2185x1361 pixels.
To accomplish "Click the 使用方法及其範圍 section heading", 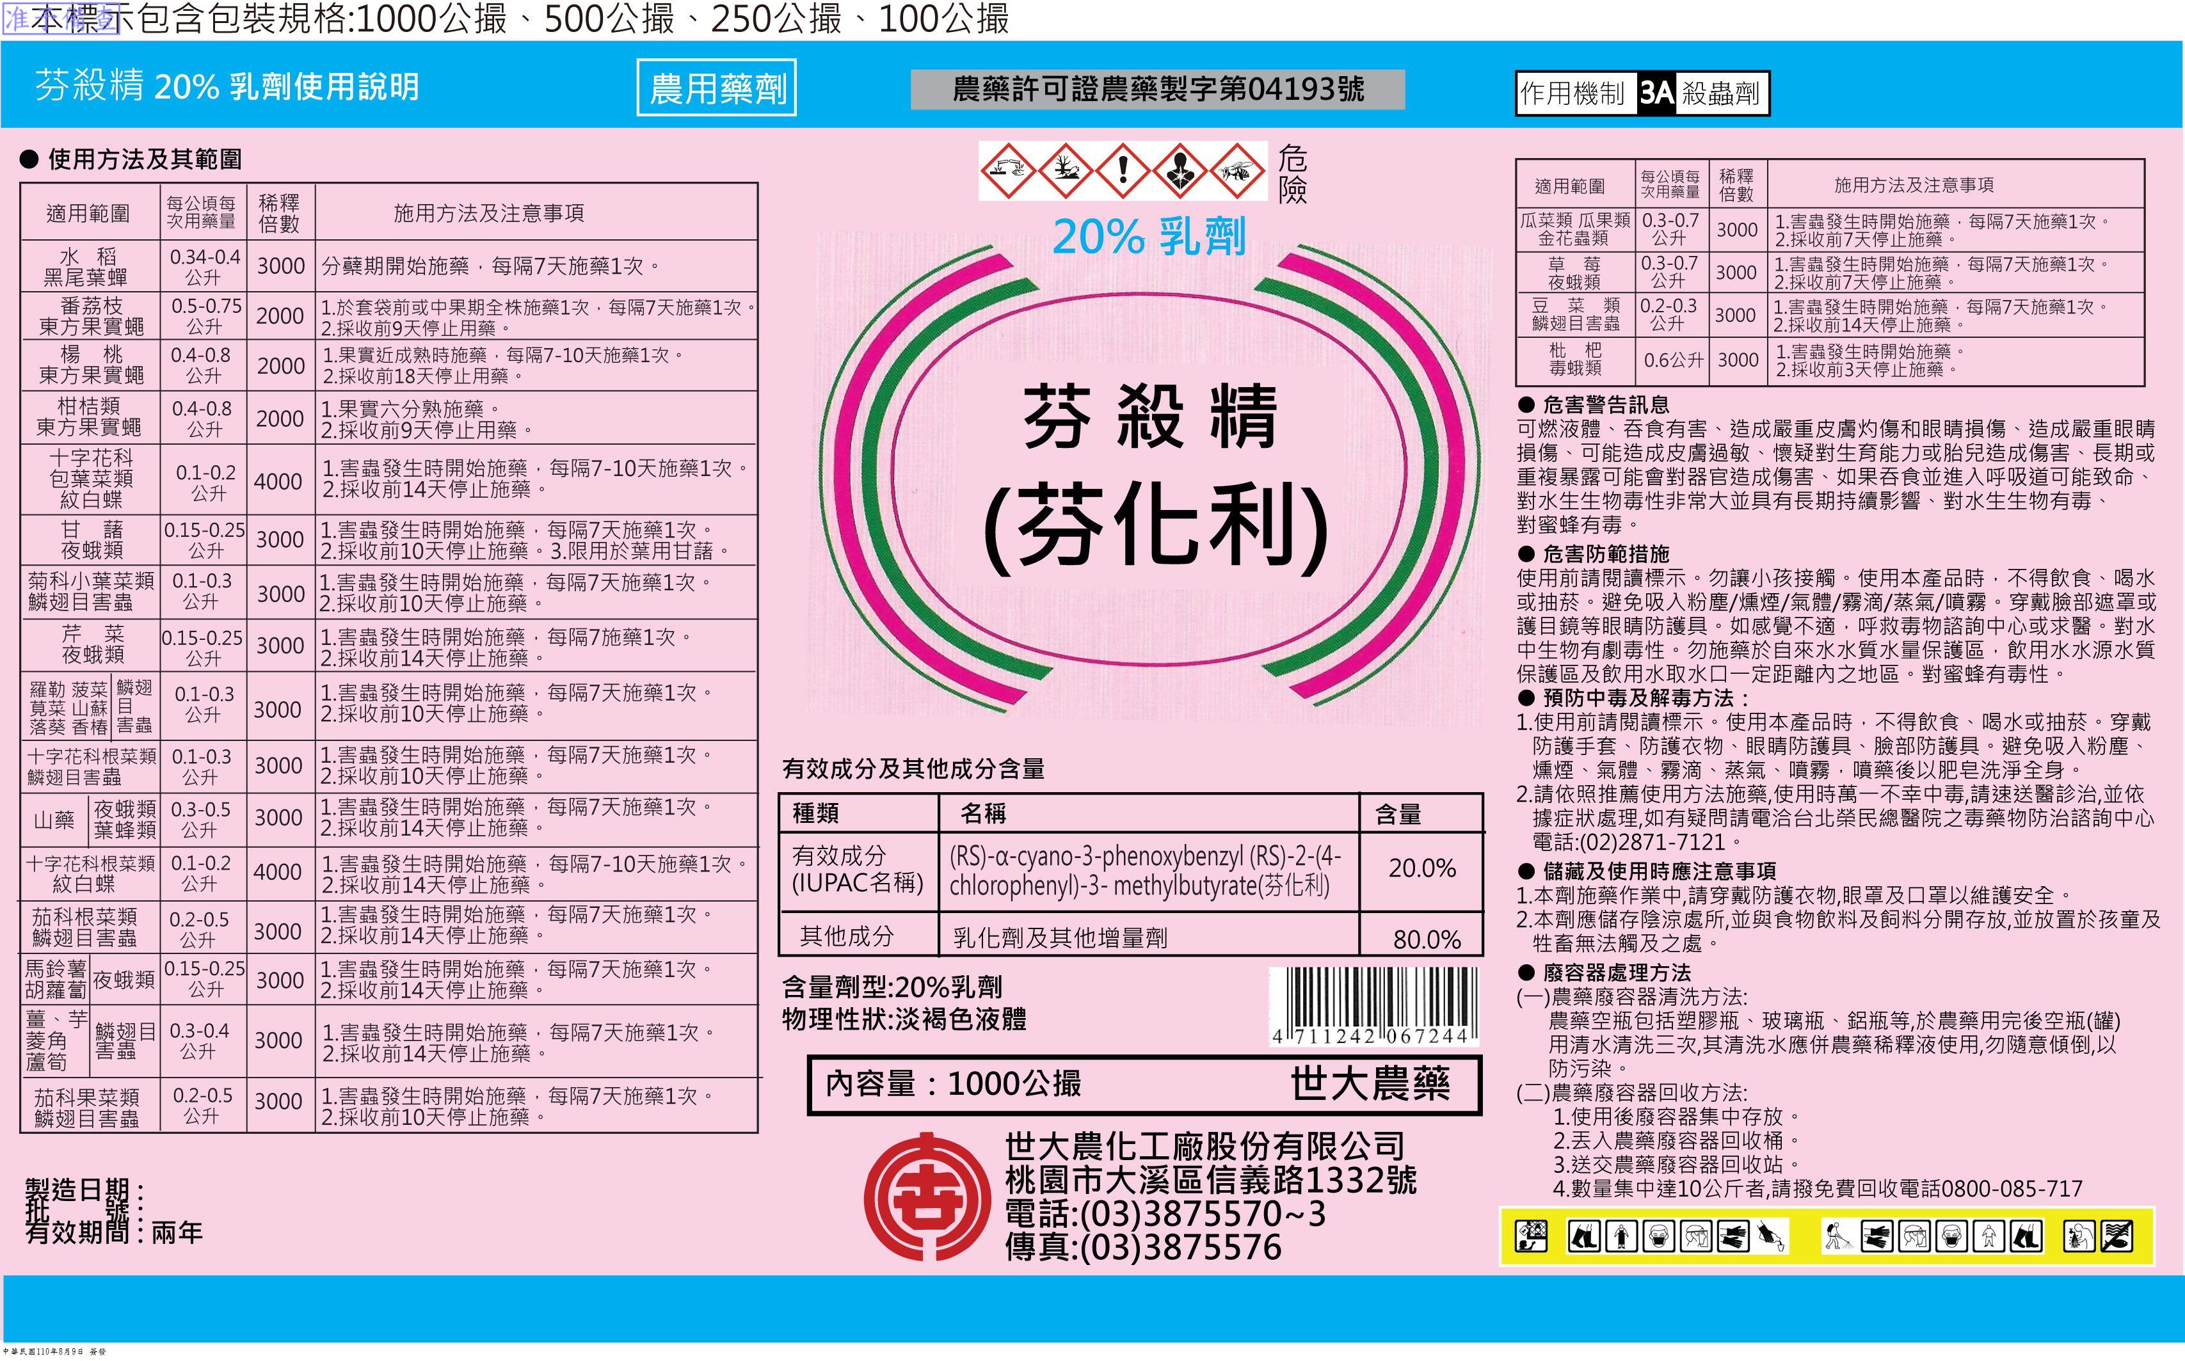I will [x=145, y=159].
